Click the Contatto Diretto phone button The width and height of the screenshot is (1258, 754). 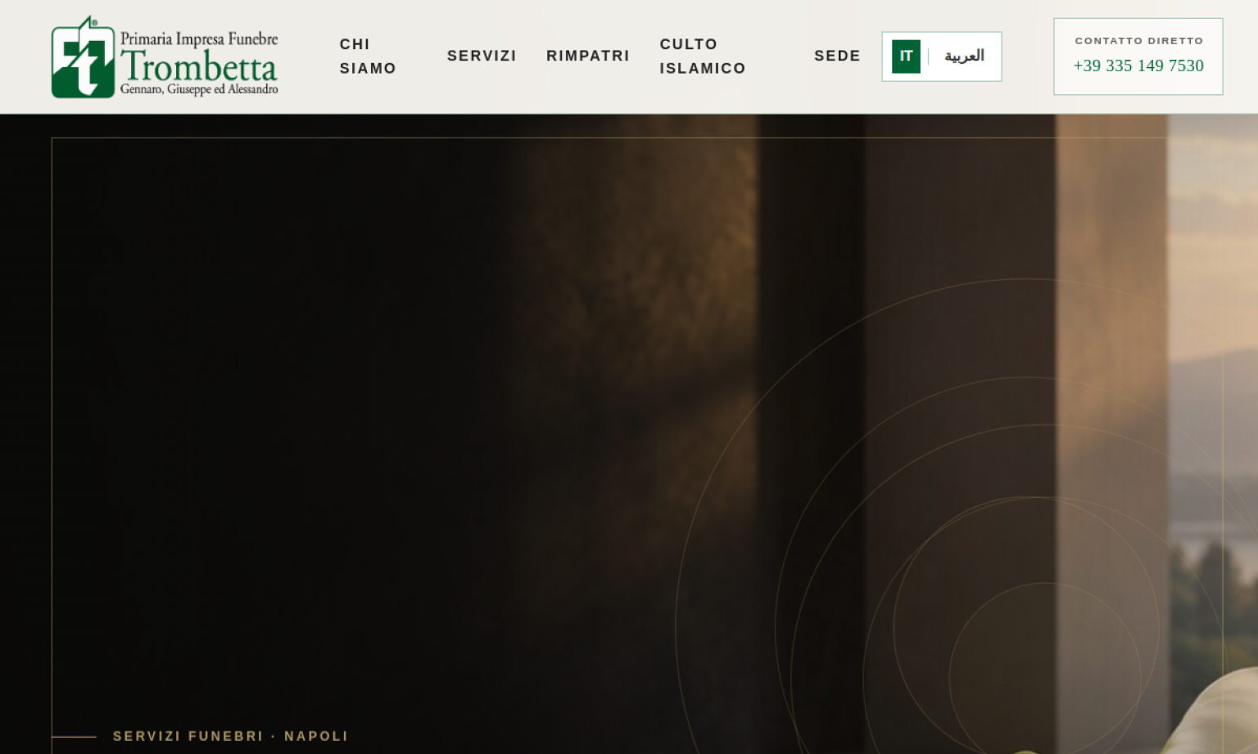point(1138,56)
